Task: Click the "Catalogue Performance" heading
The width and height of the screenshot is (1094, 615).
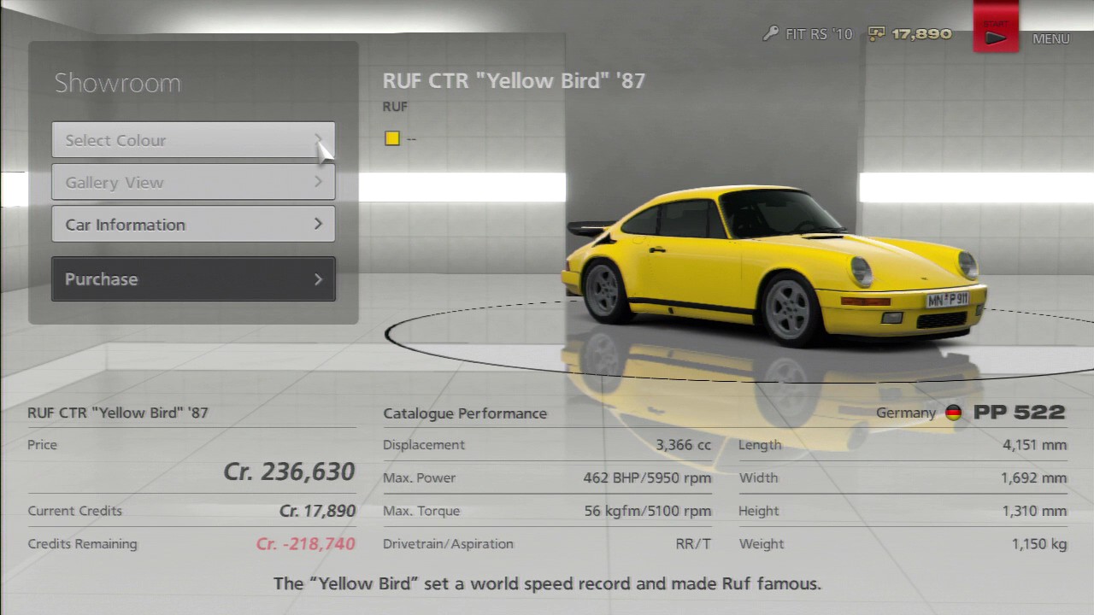Action: (465, 413)
